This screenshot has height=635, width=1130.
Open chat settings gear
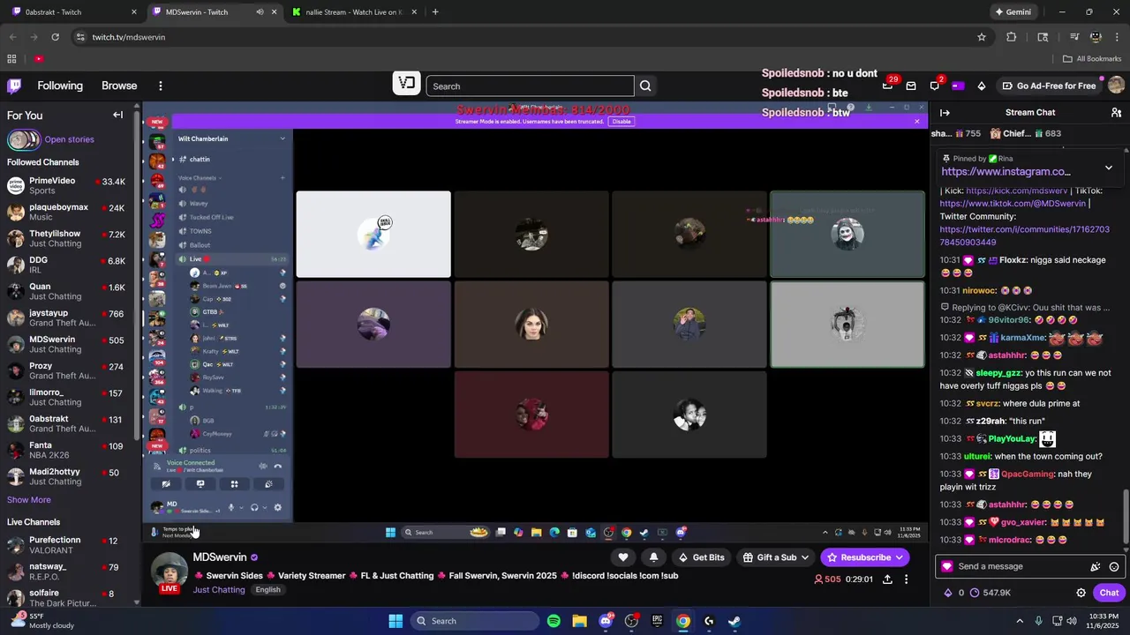tap(1081, 593)
